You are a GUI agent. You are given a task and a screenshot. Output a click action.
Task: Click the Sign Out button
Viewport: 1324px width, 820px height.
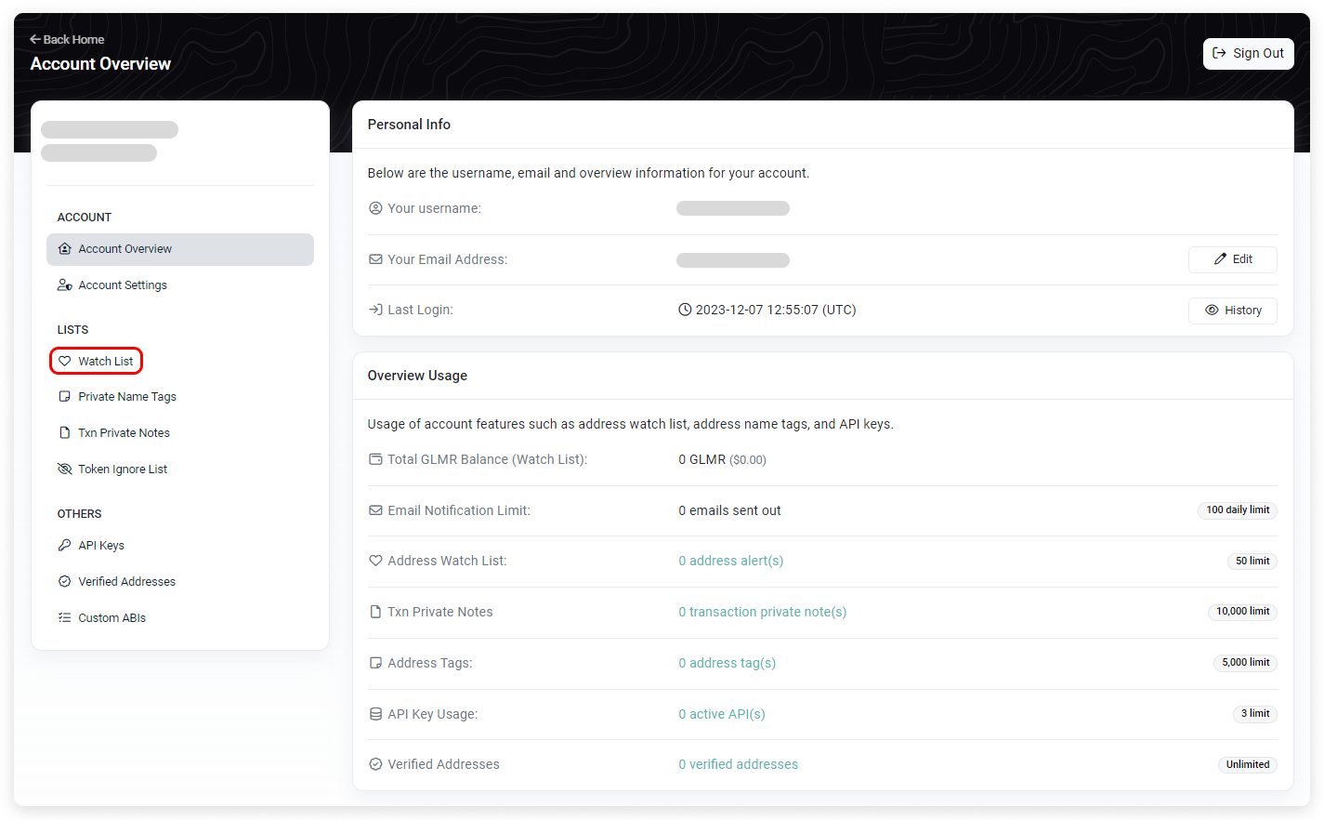coord(1248,54)
